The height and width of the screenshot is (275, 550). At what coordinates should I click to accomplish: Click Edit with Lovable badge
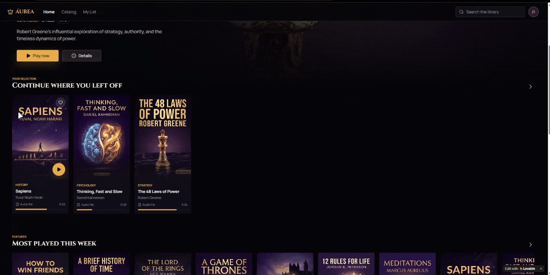(x=520, y=269)
